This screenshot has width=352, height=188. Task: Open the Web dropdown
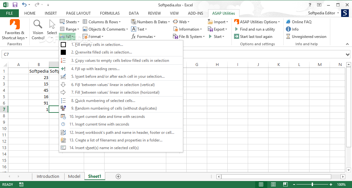181,22
